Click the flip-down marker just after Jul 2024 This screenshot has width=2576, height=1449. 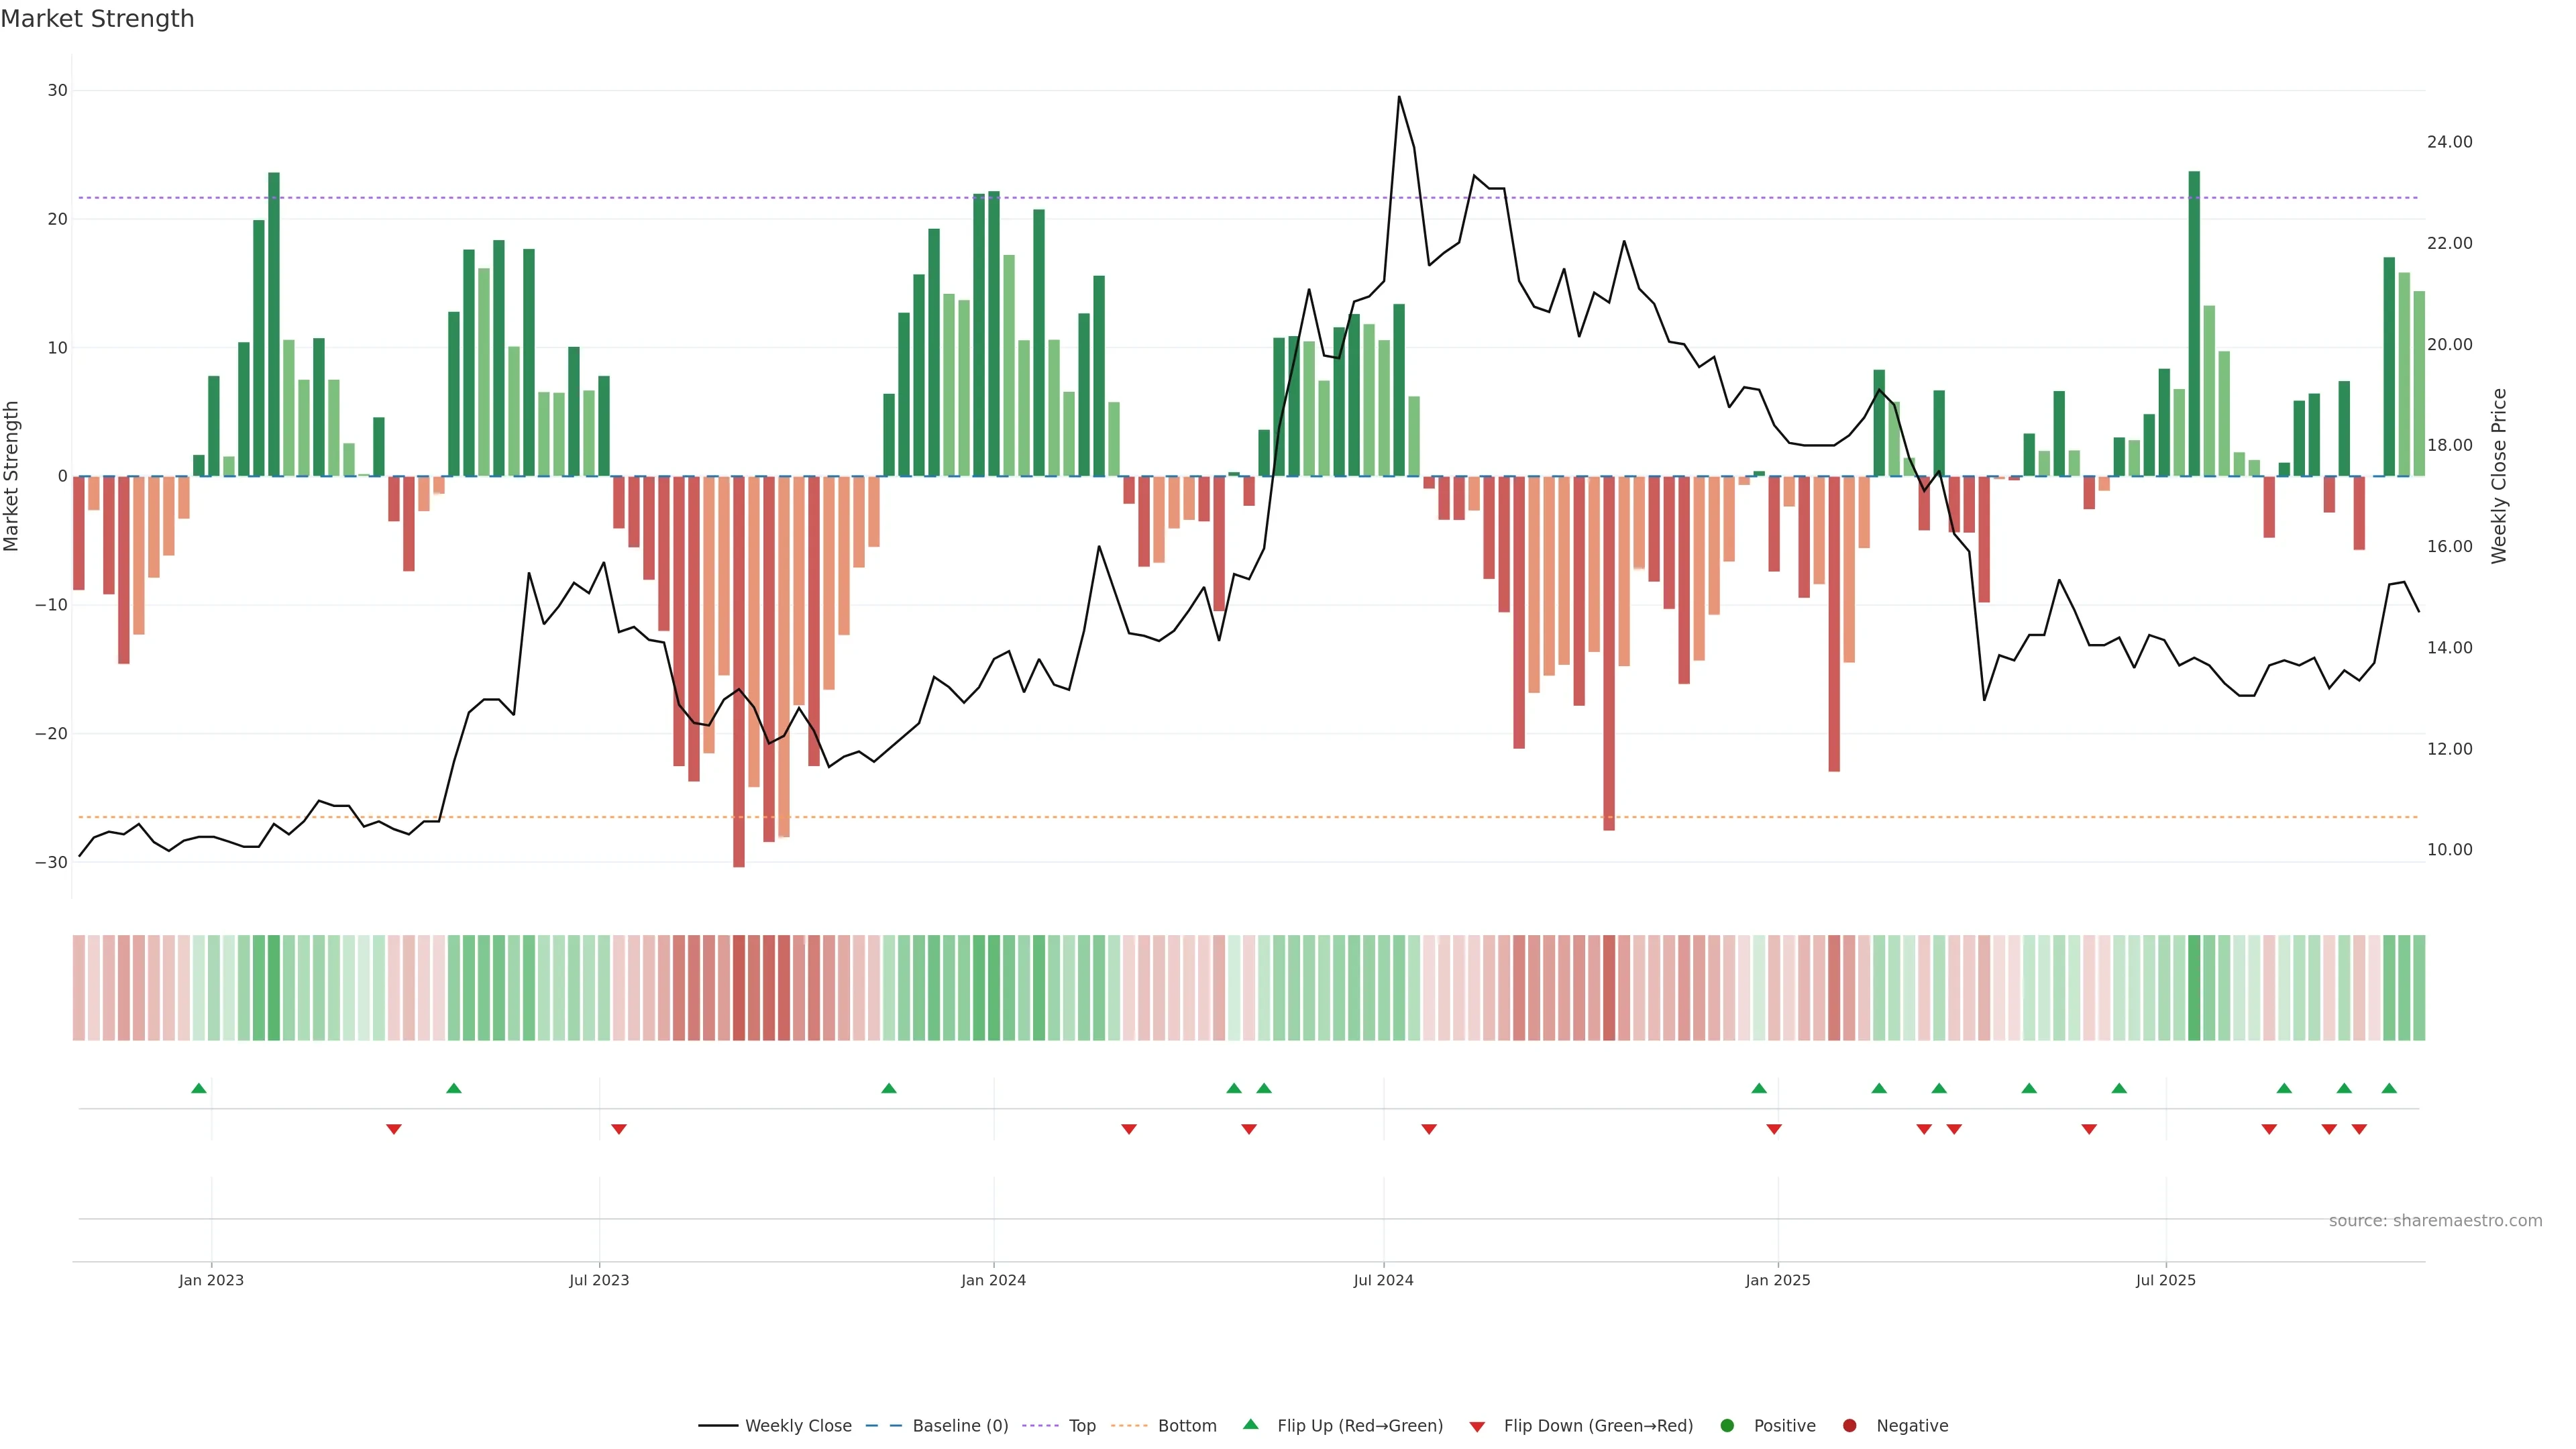click(1429, 1129)
